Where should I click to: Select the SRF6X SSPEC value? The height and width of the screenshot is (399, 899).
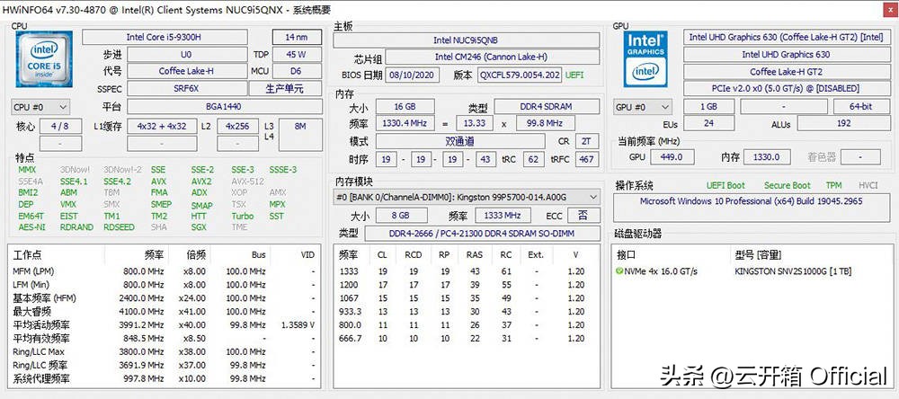186,89
